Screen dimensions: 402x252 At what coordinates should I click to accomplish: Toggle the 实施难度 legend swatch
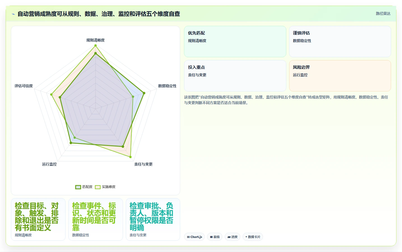[x=98, y=187]
